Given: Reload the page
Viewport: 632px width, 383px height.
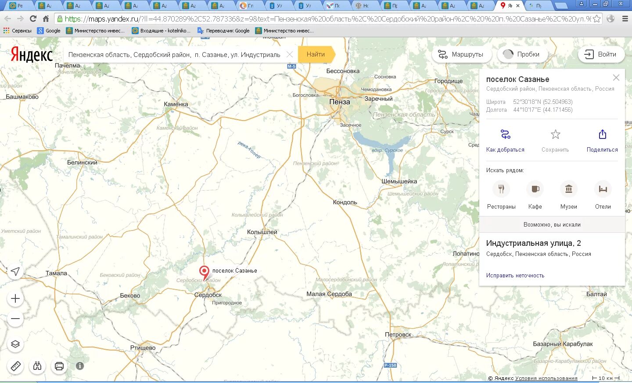Looking at the screenshot, I should 33,18.
